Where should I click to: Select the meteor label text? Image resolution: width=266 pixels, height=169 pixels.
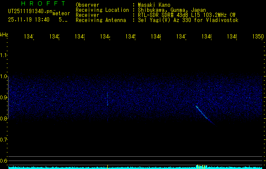[61, 14]
